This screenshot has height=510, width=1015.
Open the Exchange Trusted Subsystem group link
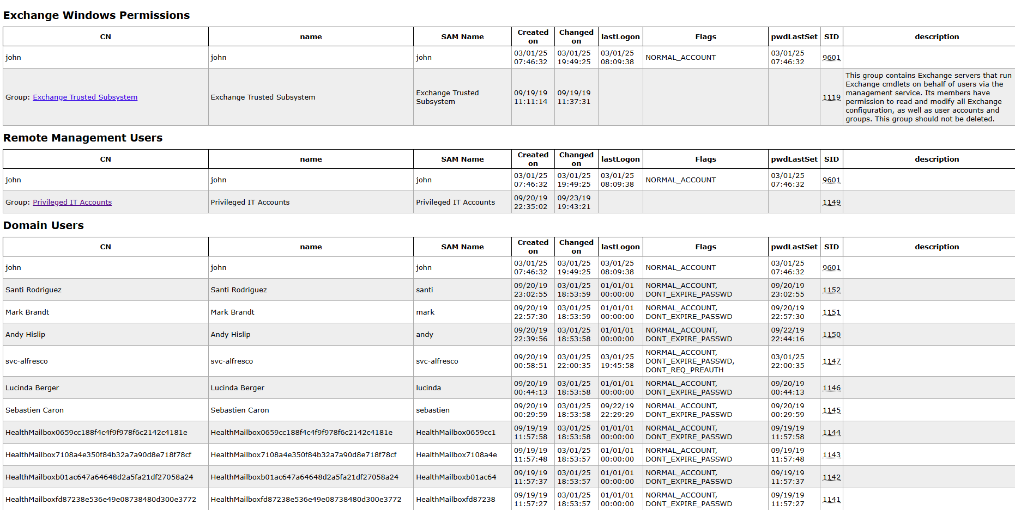(x=85, y=97)
